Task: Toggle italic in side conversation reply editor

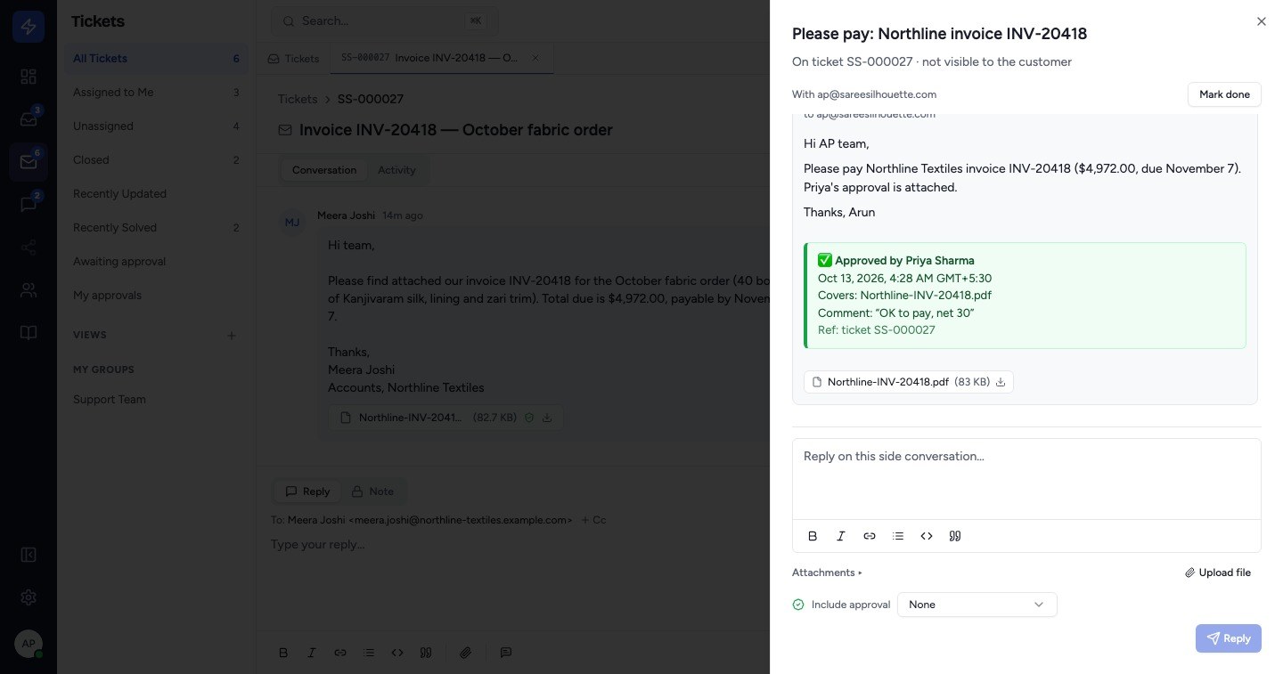Action: click(x=841, y=536)
